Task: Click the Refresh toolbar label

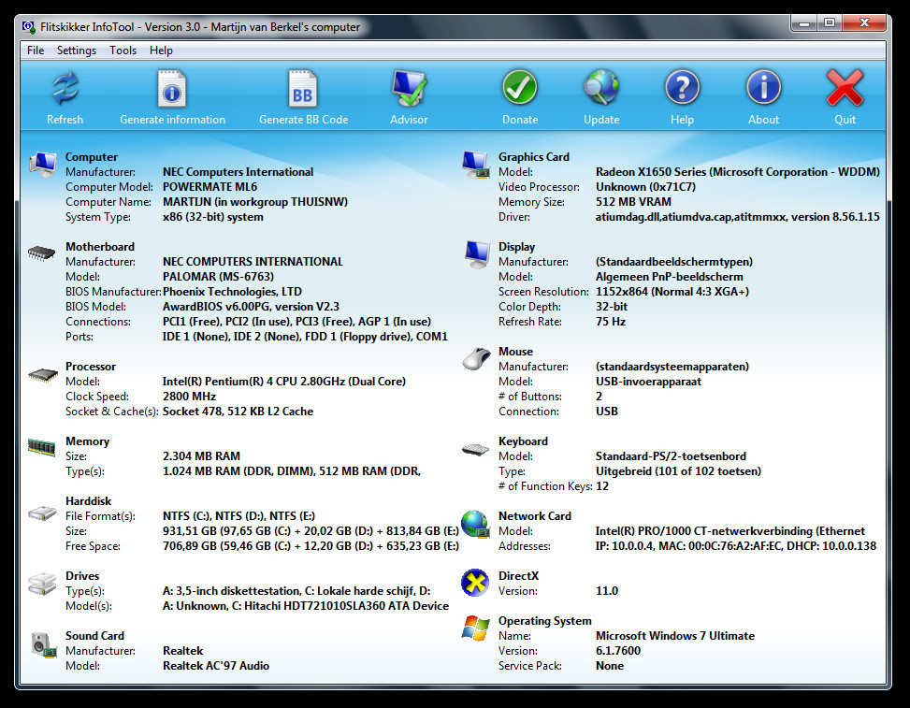Action: (x=65, y=120)
